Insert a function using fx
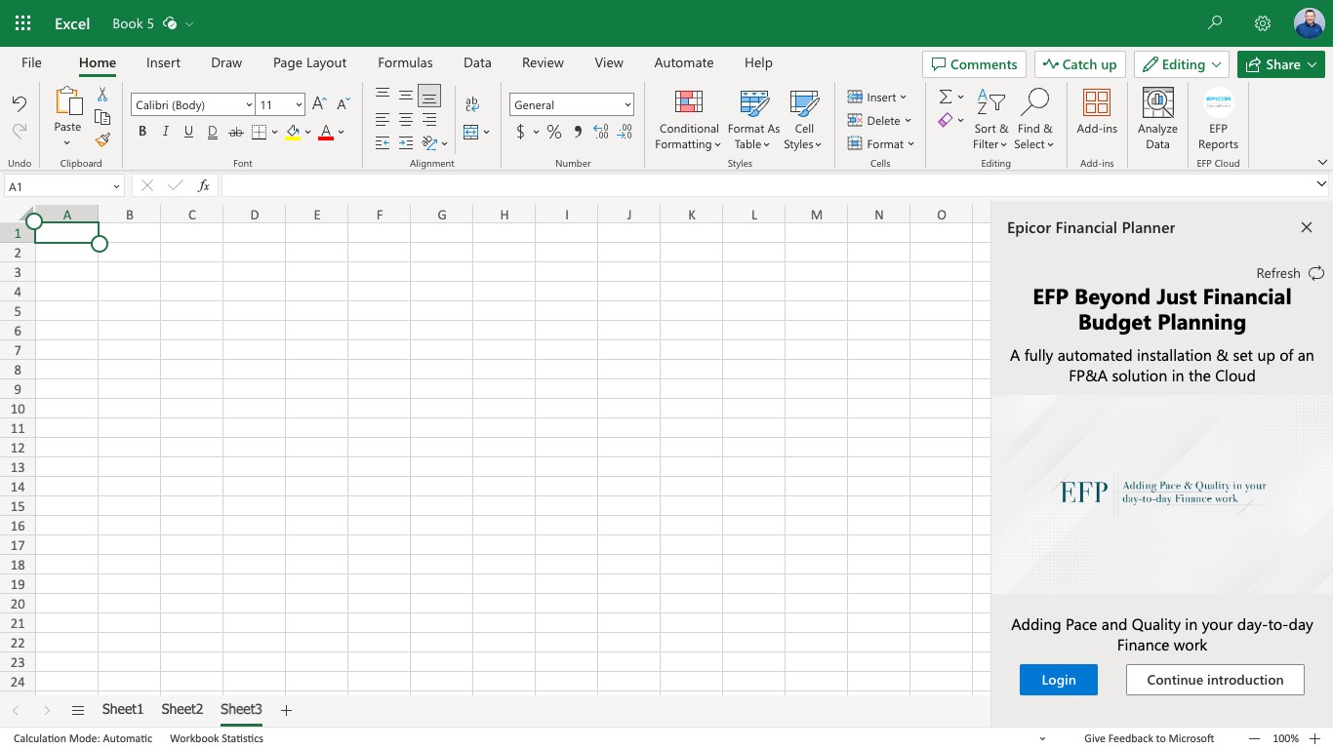 pyautogui.click(x=204, y=185)
